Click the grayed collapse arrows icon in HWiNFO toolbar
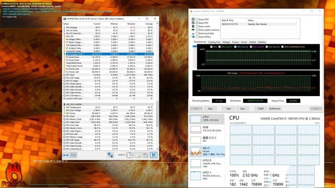The image size is (335, 188). click(x=73, y=155)
